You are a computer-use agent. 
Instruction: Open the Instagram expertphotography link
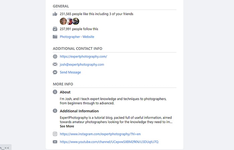[100, 134]
